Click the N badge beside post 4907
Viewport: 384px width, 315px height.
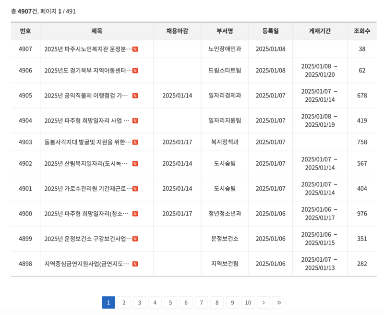tap(135, 48)
